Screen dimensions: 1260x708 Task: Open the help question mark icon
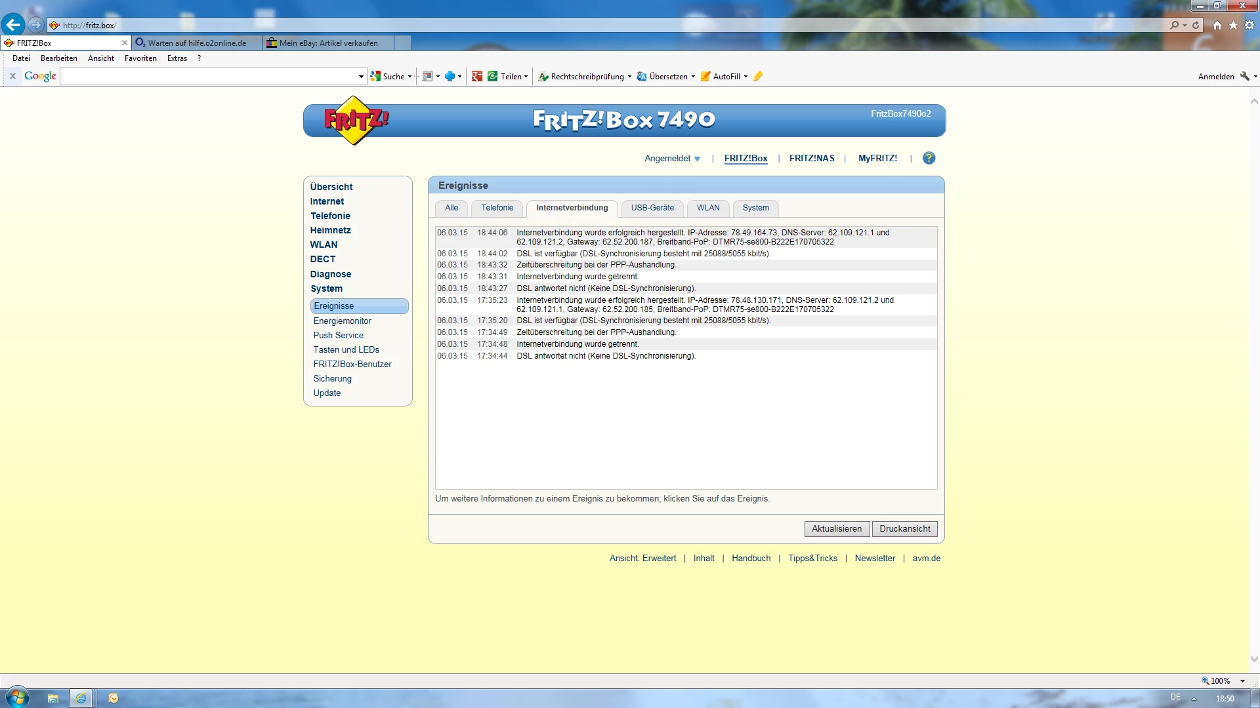click(929, 158)
